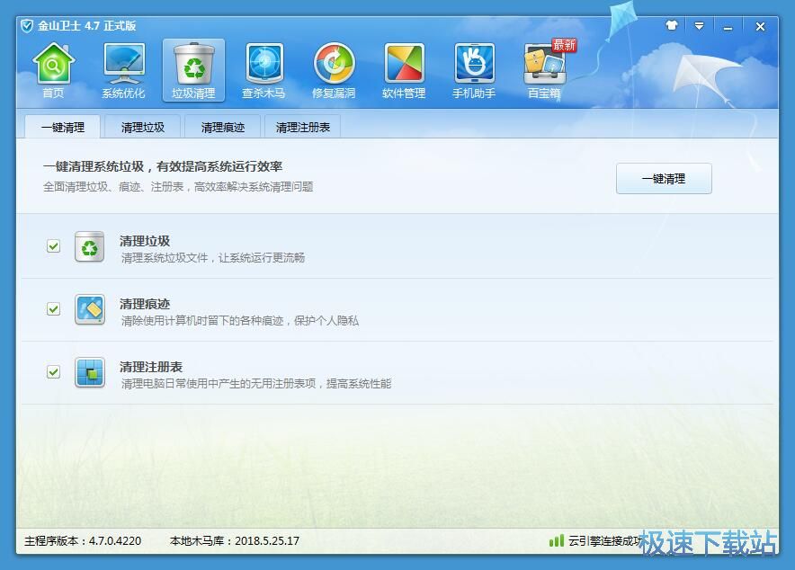Open the 百宝箱 toolbox icon

[x=544, y=70]
